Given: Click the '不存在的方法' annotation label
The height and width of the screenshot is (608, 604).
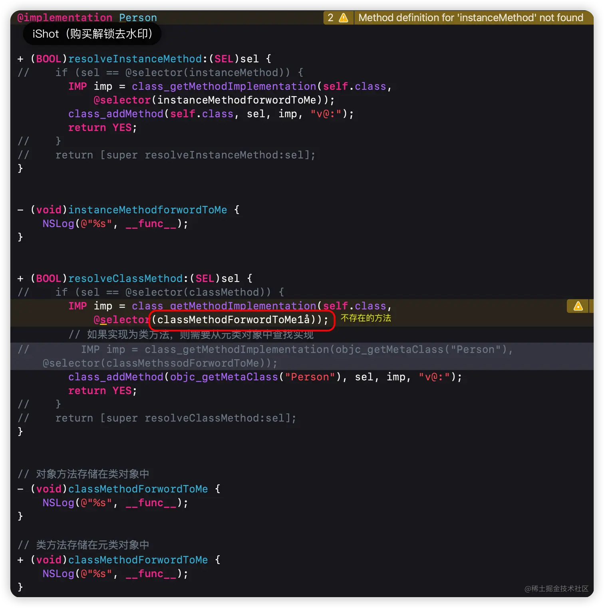Looking at the screenshot, I should 365,318.
